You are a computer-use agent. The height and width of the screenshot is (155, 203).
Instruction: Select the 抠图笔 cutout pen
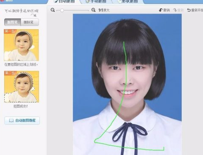click(13, 22)
